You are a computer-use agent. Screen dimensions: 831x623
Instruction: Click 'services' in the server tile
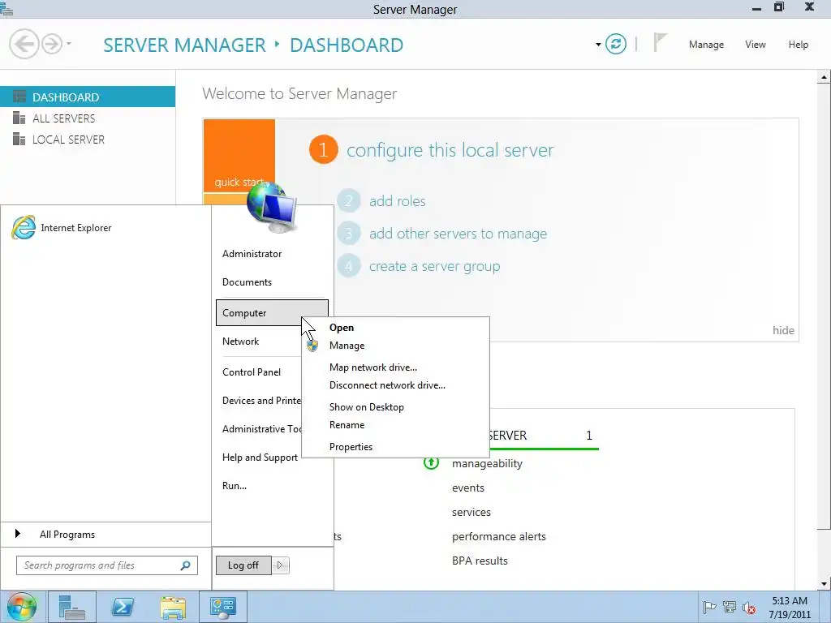coord(471,513)
